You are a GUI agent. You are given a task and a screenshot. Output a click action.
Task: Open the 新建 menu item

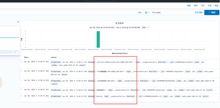[189, 6]
